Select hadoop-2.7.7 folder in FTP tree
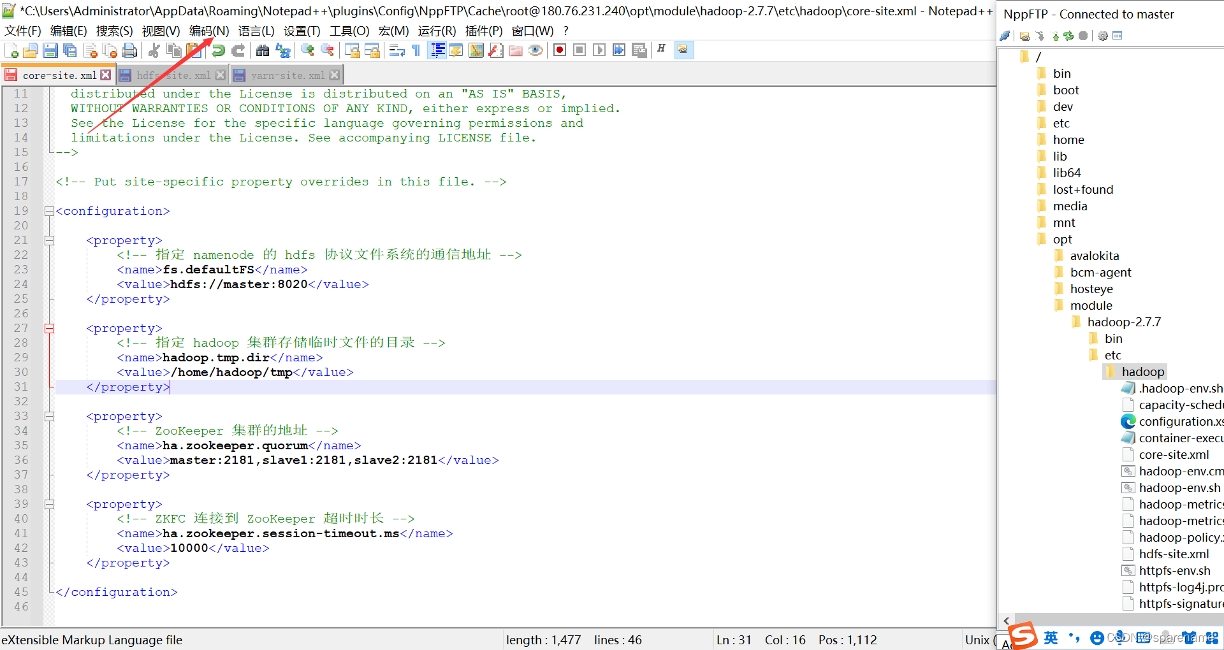This screenshot has height=650, width=1224. click(1124, 322)
